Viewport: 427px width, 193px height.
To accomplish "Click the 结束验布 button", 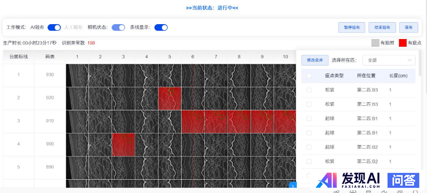I will point(382,27).
